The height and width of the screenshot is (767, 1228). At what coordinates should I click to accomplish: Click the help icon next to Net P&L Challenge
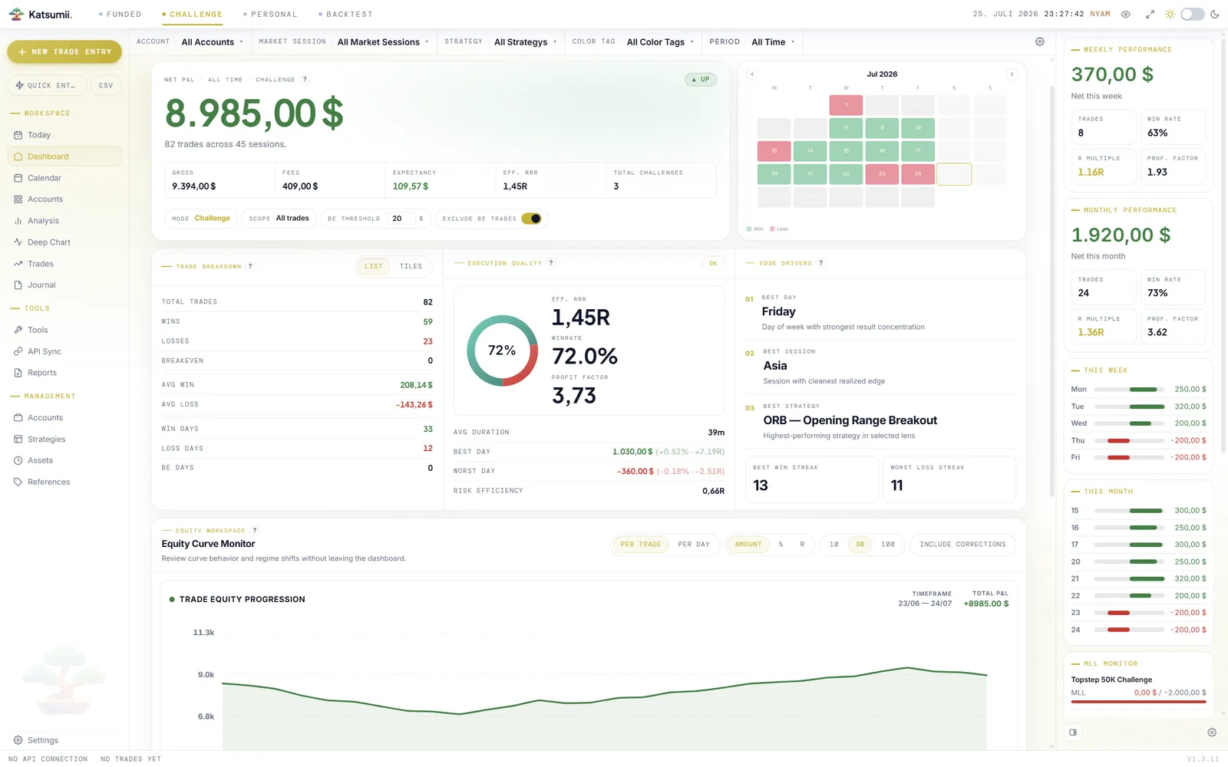click(305, 80)
